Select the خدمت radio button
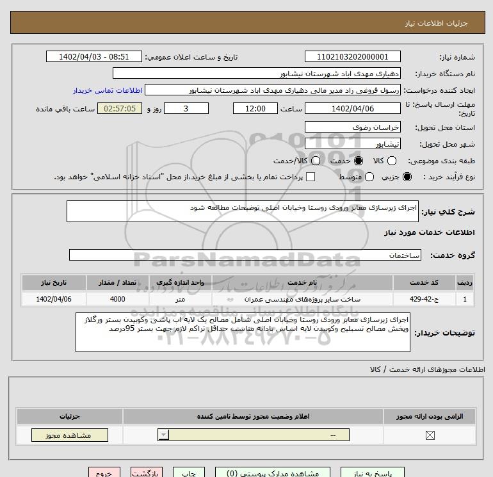The image size is (493, 477). pyautogui.click(x=358, y=161)
